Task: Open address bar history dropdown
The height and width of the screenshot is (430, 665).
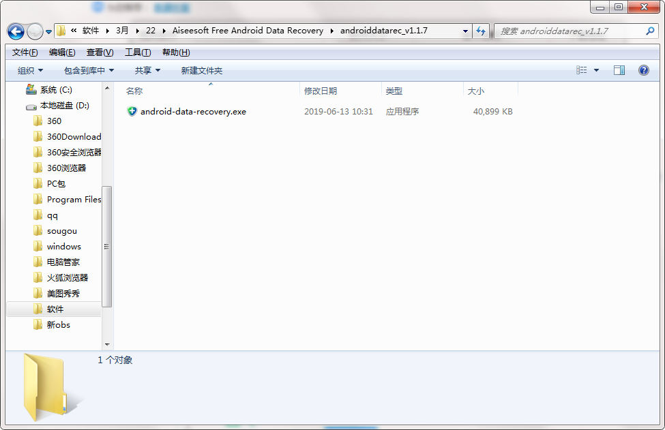Action: point(465,31)
